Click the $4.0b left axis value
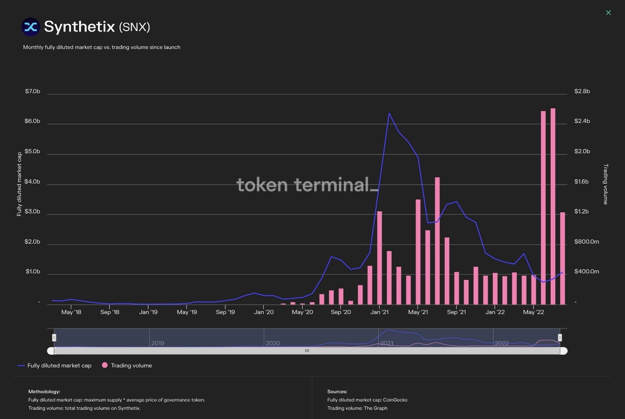 pos(32,182)
